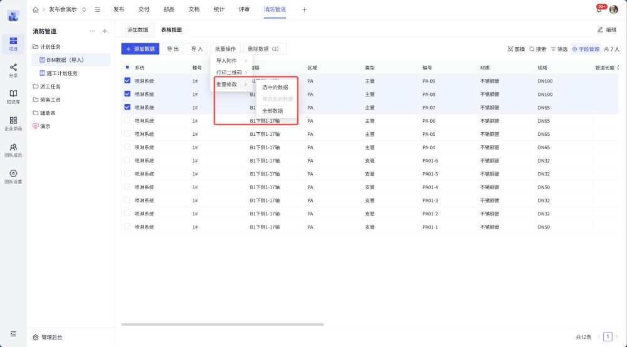Viewport: 627px width, 347px height.
Task: Open the 团队设置 team settings icon
Action: pyautogui.click(x=13, y=176)
